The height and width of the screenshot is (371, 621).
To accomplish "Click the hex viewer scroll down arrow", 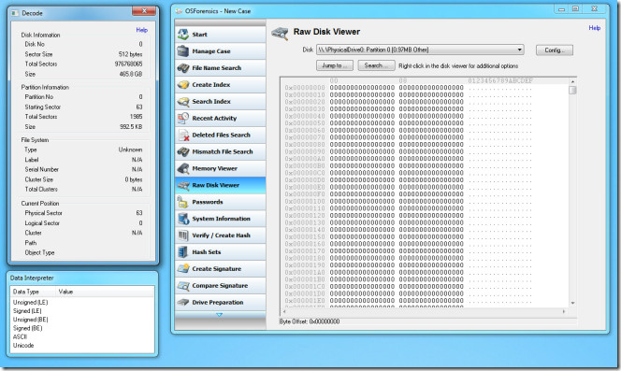I will coord(572,303).
